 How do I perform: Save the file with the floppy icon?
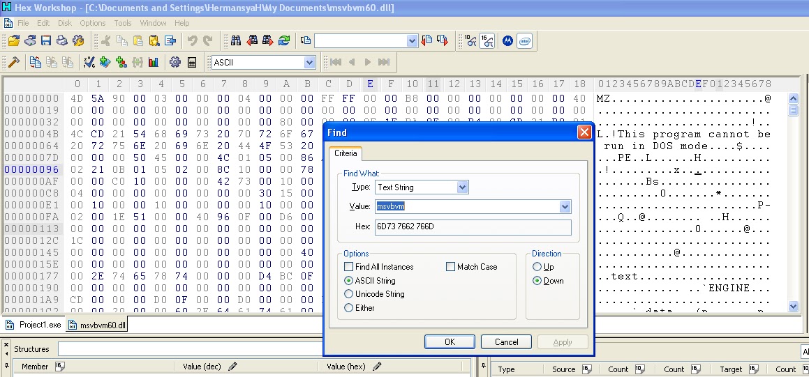pyautogui.click(x=46, y=40)
